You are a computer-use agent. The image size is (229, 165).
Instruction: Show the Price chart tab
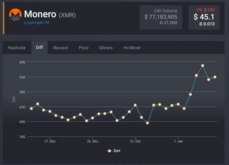pos(83,48)
